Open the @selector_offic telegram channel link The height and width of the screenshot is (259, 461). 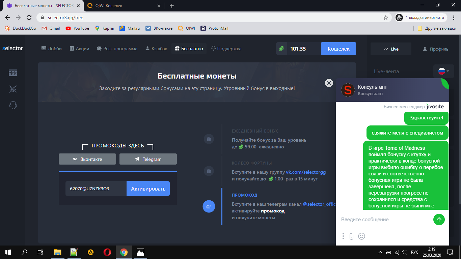pyautogui.click(x=319, y=204)
